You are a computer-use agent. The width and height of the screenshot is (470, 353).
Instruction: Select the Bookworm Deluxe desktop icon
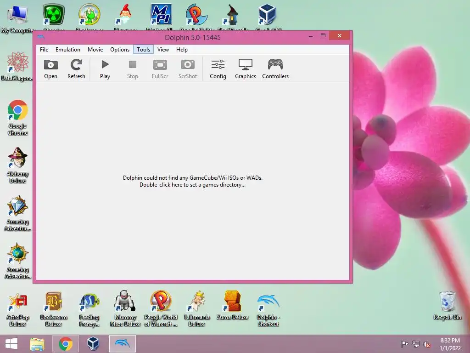coord(53,309)
